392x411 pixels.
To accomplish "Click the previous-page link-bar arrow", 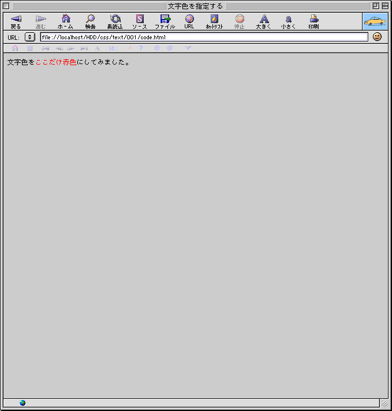I will [59, 48].
